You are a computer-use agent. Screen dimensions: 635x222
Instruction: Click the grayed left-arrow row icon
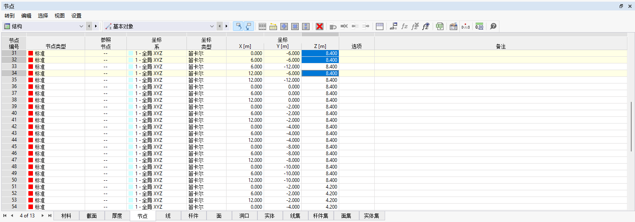[355, 26]
